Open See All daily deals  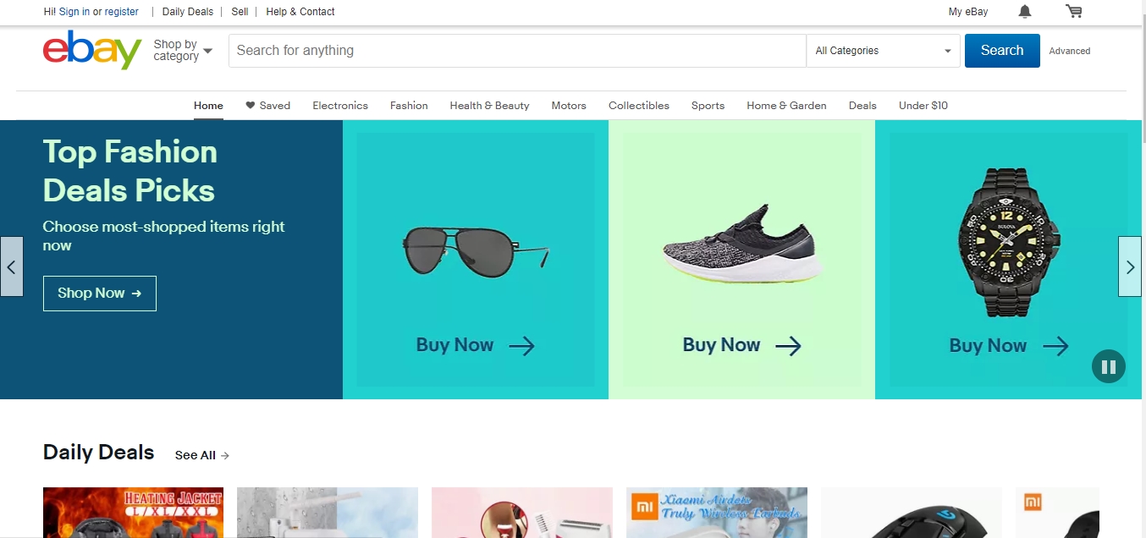tap(201, 455)
